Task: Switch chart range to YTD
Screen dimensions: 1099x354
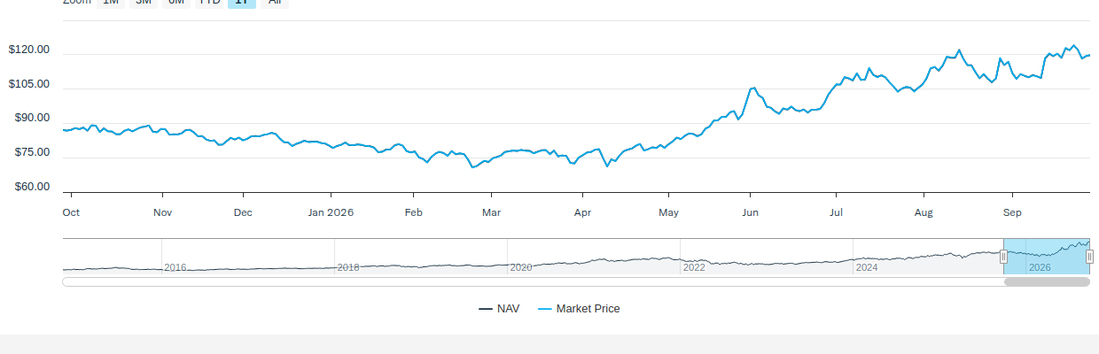Action: pyautogui.click(x=210, y=3)
